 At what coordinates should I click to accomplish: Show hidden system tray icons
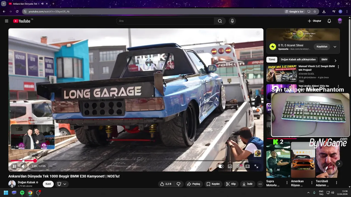click(x=308, y=193)
